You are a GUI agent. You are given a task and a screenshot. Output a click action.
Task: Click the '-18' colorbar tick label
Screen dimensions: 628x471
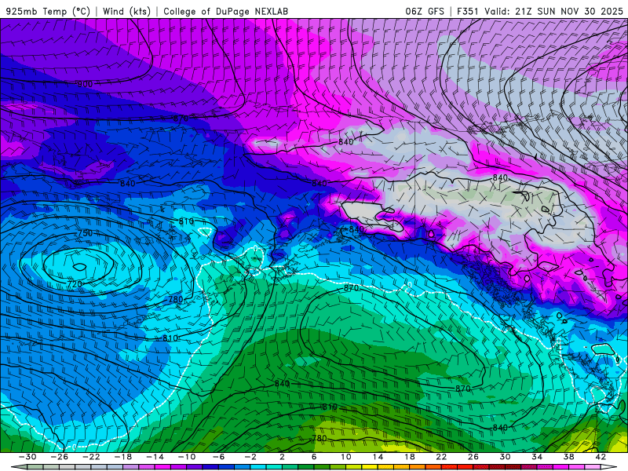click(123, 457)
